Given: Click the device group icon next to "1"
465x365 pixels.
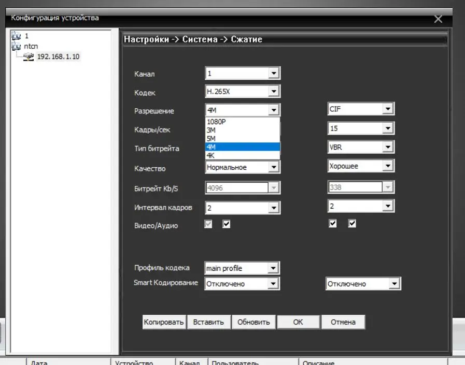Looking at the screenshot, I should pyautogui.click(x=16, y=36).
